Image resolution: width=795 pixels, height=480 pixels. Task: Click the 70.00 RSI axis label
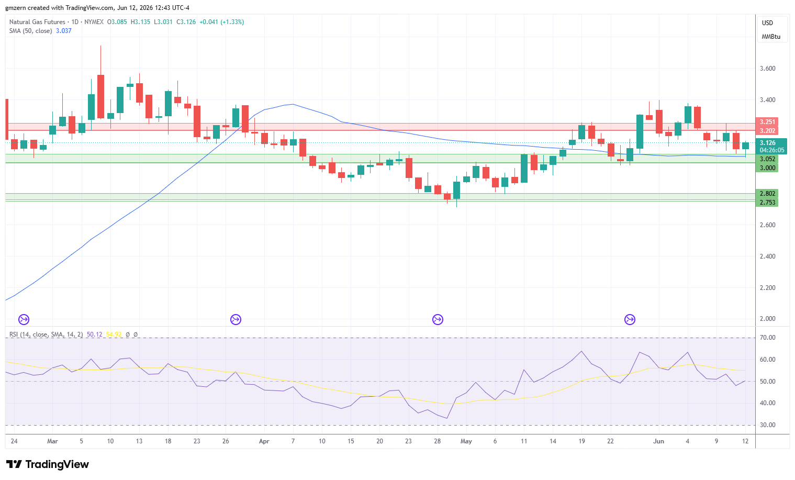768,338
